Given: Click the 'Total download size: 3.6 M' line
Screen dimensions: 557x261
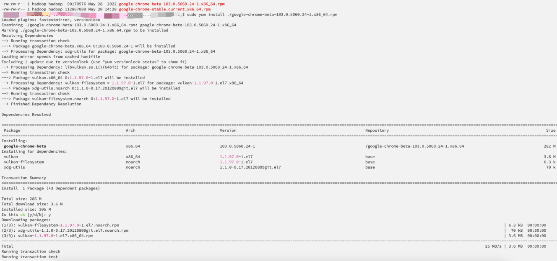Looking at the screenshot, I should (x=32, y=204).
